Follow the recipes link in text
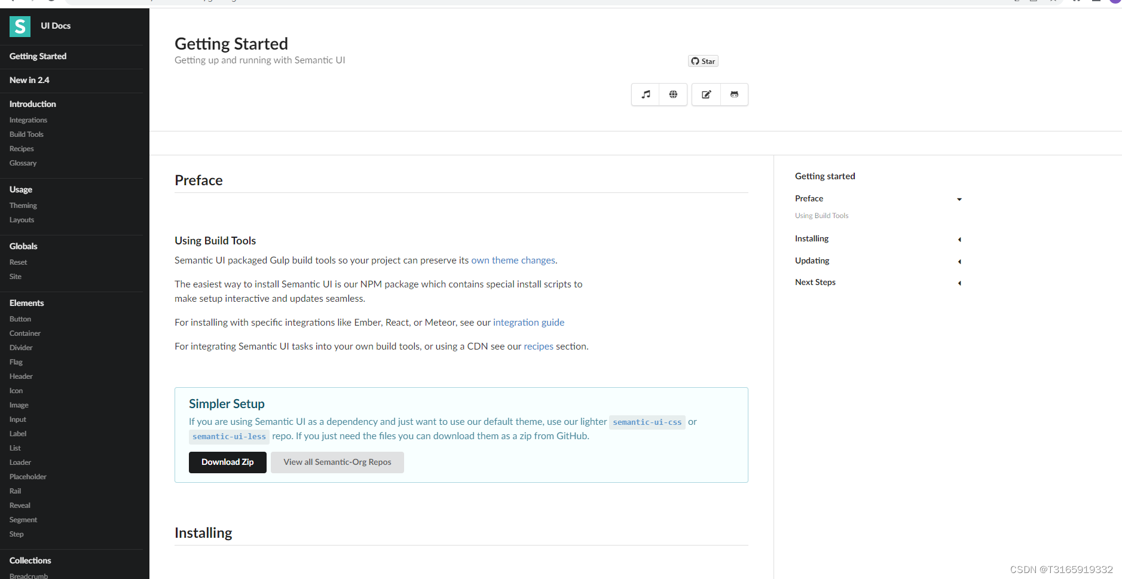 click(x=539, y=347)
